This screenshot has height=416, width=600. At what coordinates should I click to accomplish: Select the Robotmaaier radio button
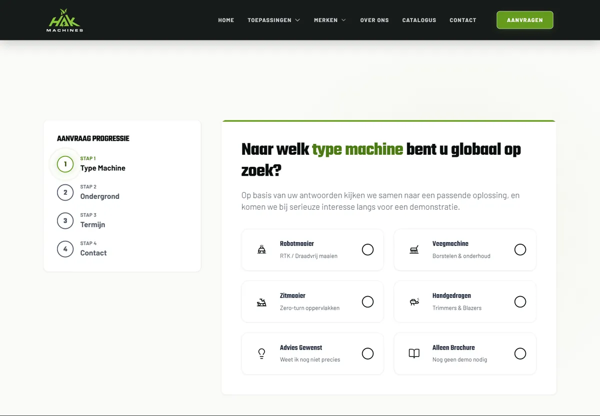(367, 250)
